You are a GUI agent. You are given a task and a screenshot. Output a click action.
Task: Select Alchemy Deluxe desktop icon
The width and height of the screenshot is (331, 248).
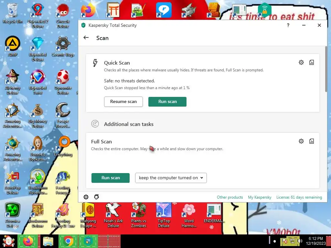pos(13,82)
